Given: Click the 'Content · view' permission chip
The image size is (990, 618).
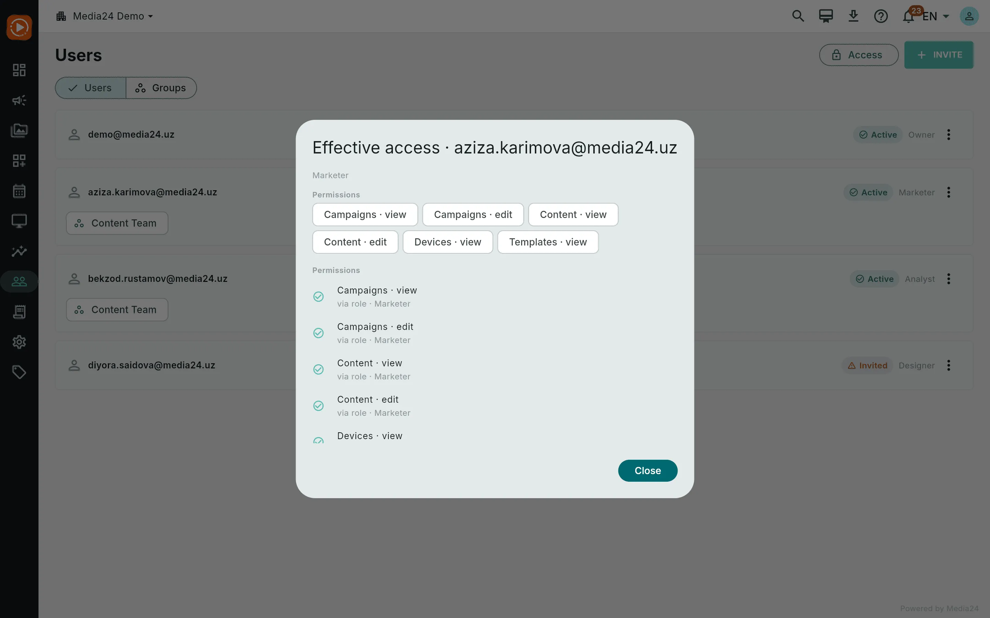Looking at the screenshot, I should point(573,215).
